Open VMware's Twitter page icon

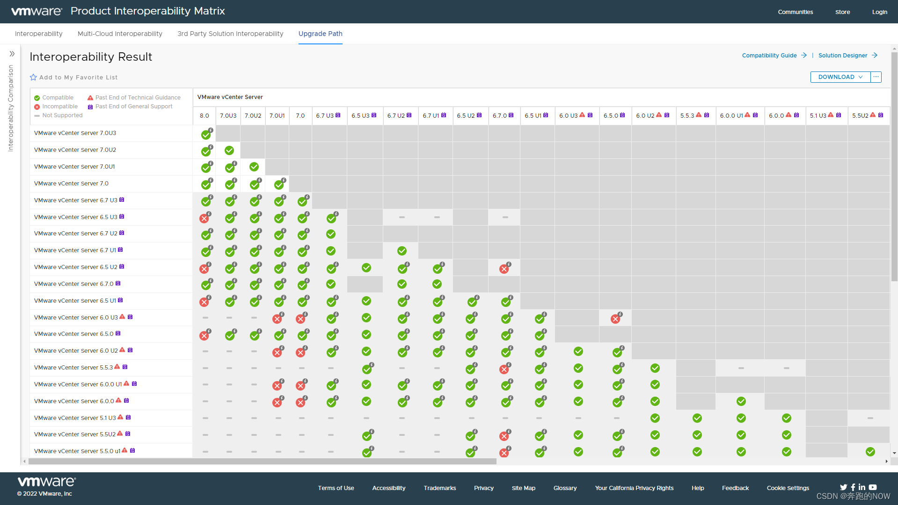843,487
